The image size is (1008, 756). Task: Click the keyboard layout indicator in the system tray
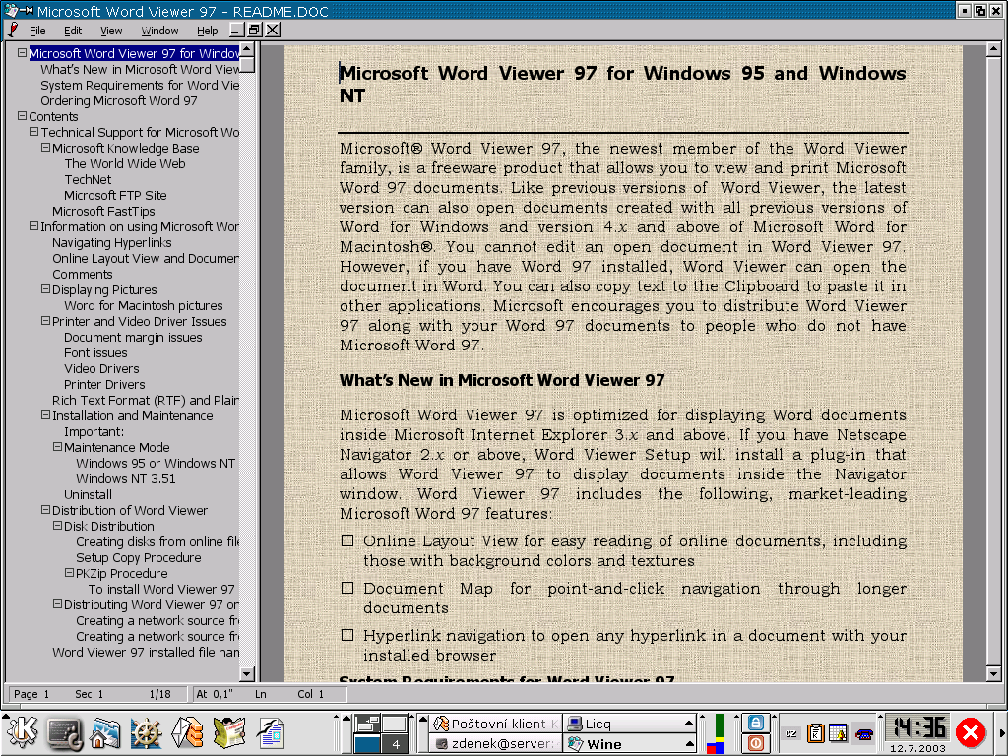[792, 733]
